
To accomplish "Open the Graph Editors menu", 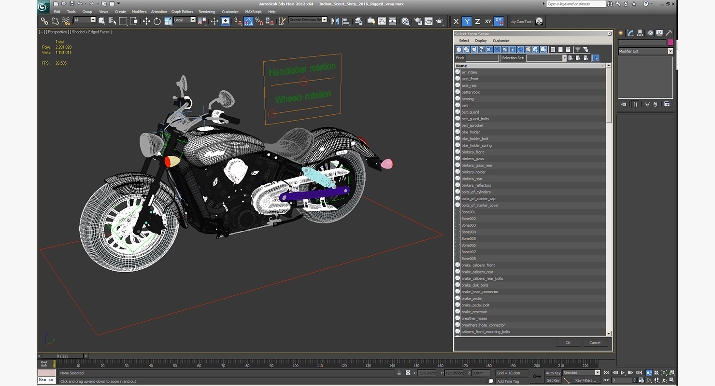I will (x=182, y=12).
